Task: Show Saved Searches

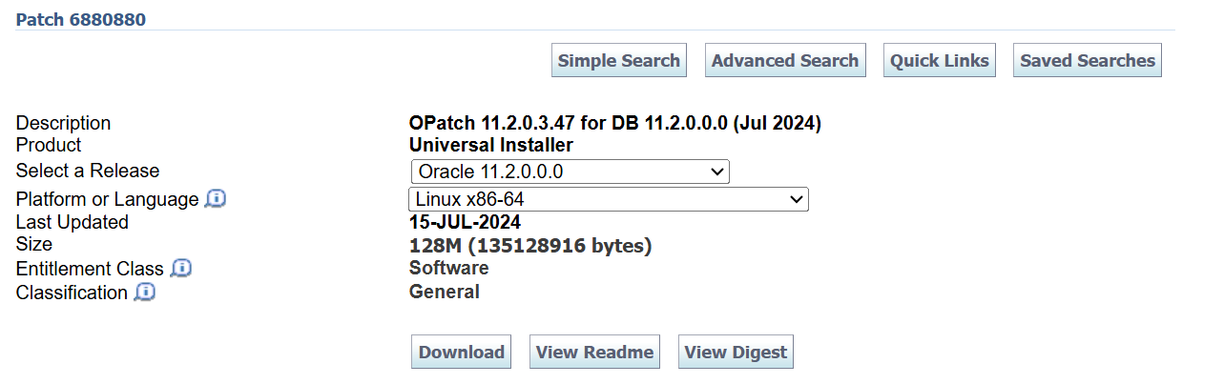Action: (1088, 60)
